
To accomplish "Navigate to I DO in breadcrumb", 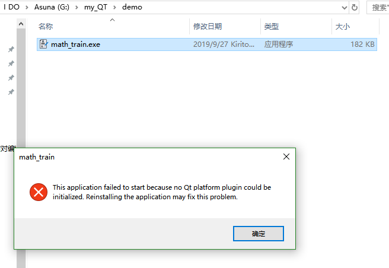I will (x=11, y=7).
